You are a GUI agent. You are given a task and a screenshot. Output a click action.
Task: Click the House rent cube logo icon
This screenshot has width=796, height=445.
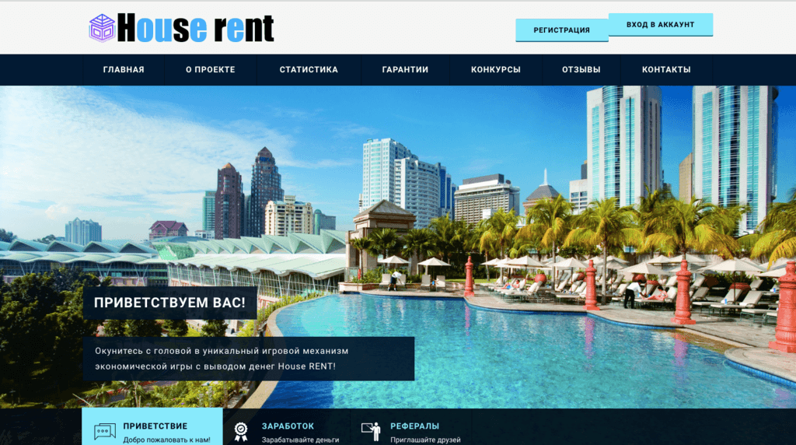102,28
